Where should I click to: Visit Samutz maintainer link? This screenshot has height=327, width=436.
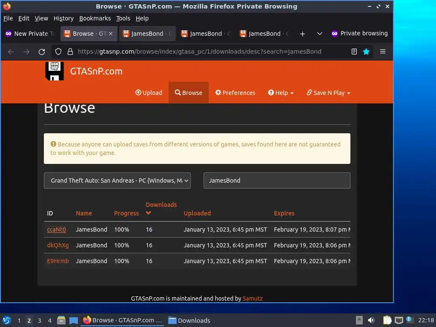point(252,298)
